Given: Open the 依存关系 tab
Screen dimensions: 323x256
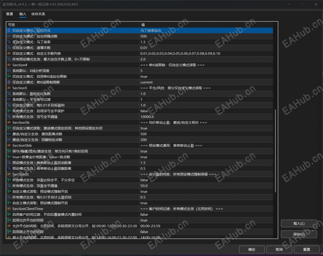Looking at the screenshot, I should pos(38,14).
